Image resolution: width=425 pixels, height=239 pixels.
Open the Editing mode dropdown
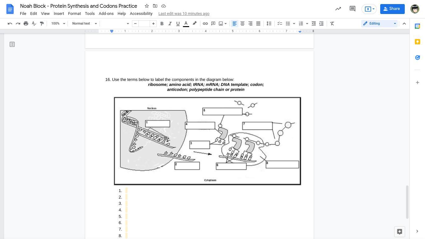click(x=379, y=24)
